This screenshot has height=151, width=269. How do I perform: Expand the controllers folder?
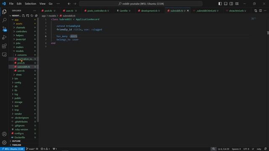click(x=21, y=31)
